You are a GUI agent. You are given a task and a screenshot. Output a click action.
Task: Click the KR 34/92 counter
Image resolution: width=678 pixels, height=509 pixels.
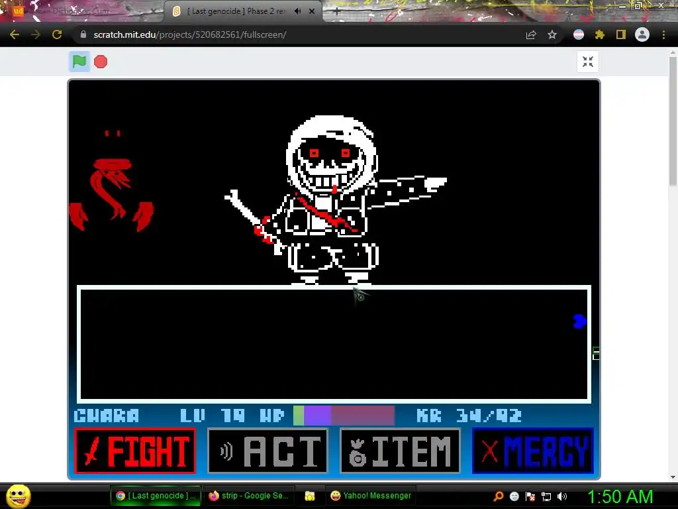point(469,416)
